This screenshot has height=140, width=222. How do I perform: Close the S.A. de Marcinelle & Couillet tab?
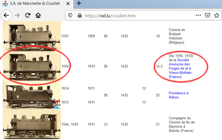click(x=68, y=3)
